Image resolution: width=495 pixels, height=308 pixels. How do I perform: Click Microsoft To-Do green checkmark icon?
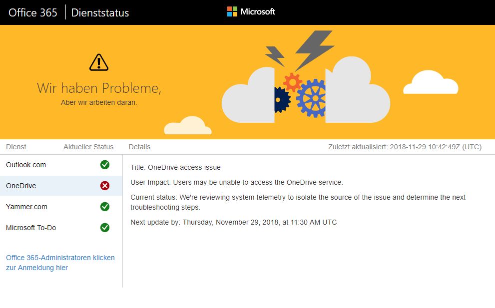pyautogui.click(x=105, y=228)
